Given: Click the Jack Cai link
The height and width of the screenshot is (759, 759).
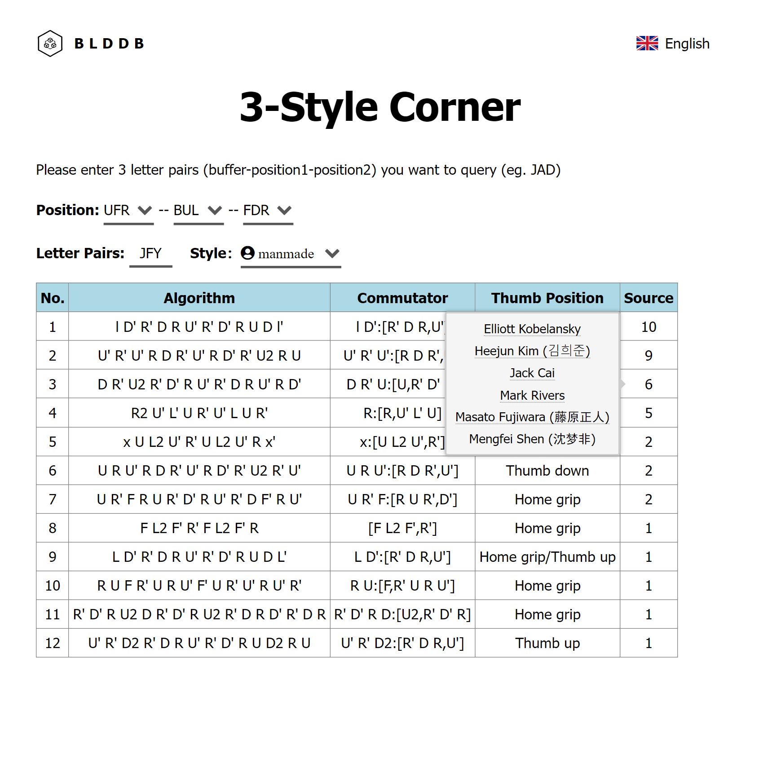Looking at the screenshot, I should tap(532, 373).
